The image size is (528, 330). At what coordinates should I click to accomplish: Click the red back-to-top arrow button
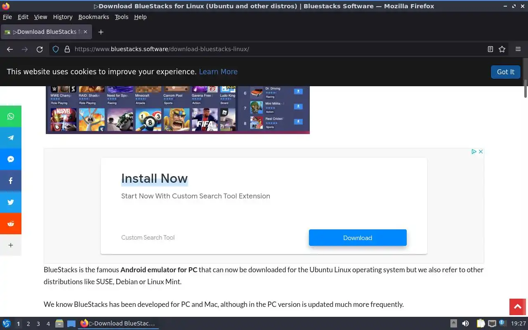517,307
